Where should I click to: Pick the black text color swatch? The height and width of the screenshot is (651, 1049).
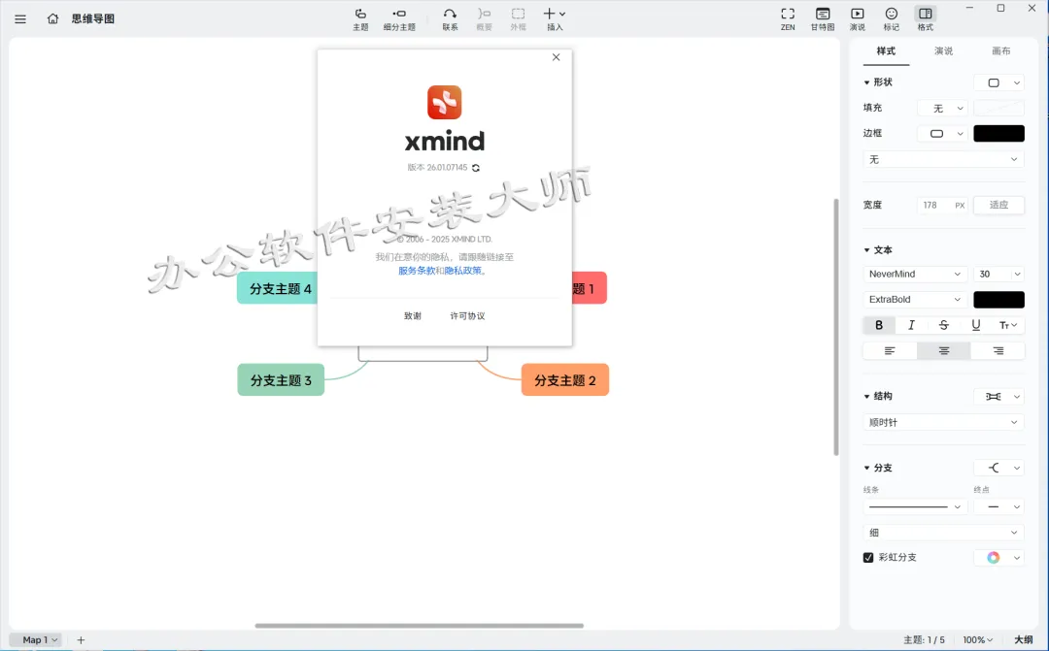pos(998,300)
